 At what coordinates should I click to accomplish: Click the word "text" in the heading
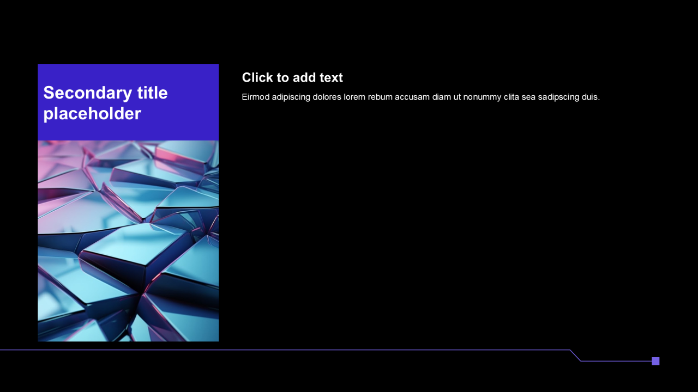click(331, 77)
